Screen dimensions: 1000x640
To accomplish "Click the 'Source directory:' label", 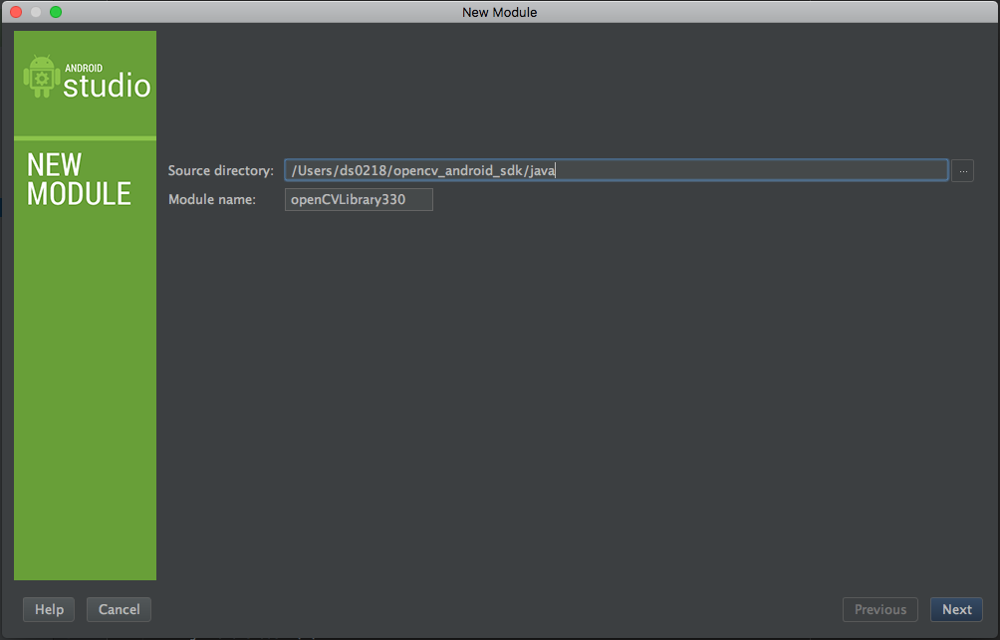I will tap(221, 171).
